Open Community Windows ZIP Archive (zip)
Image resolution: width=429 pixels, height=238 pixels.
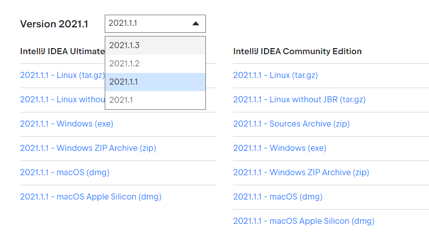[x=301, y=172]
